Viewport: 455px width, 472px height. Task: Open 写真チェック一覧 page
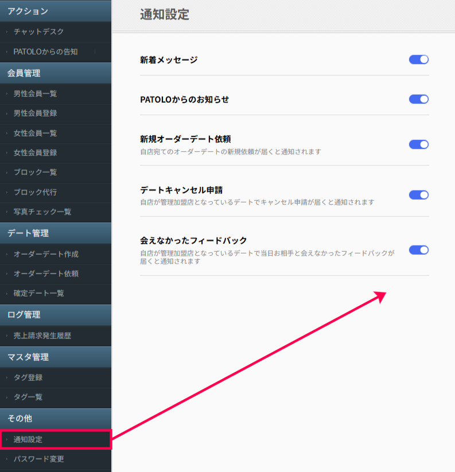coord(42,212)
